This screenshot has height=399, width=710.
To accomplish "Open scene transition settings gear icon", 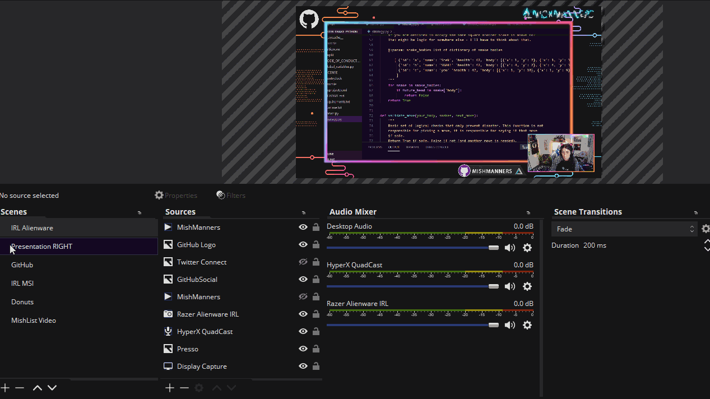I will 705,229.
